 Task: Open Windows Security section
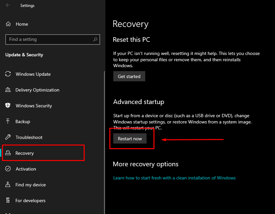(34, 106)
